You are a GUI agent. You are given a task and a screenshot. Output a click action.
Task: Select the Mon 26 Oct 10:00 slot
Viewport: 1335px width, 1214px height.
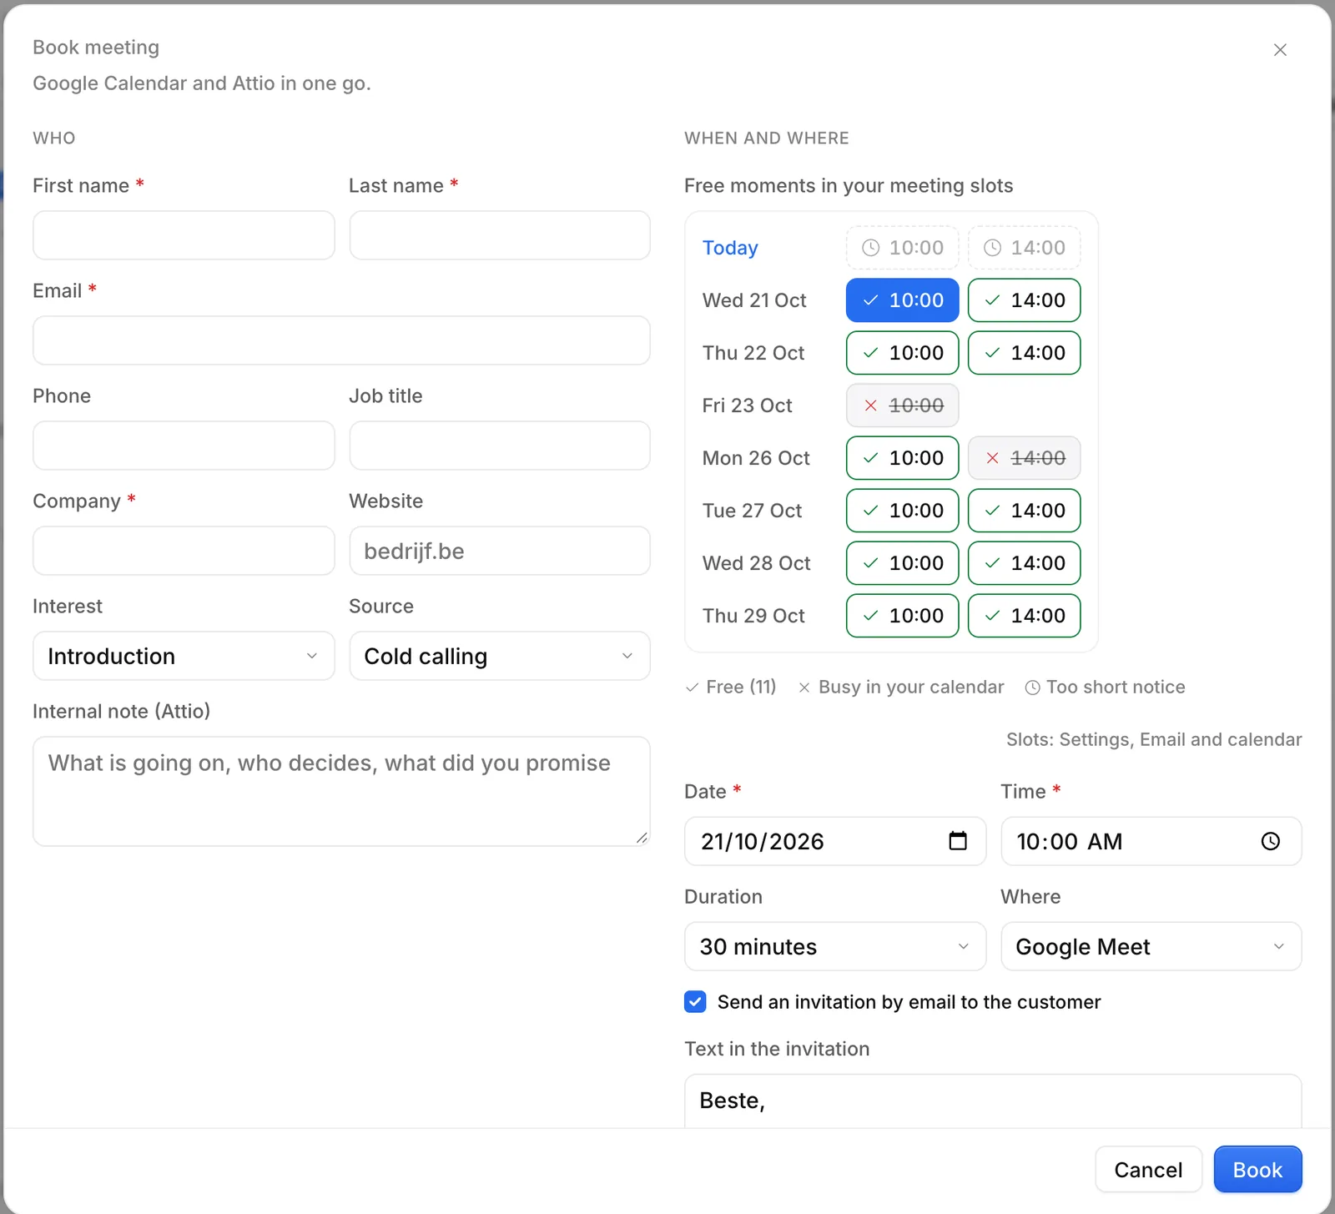coord(903,458)
